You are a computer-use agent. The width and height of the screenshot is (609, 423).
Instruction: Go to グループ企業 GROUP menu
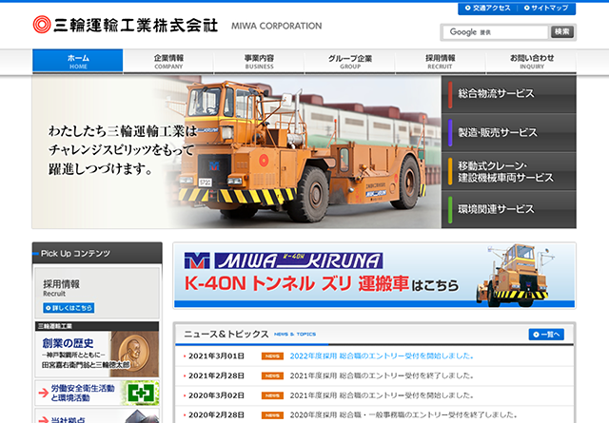pyautogui.click(x=349, y=62)
